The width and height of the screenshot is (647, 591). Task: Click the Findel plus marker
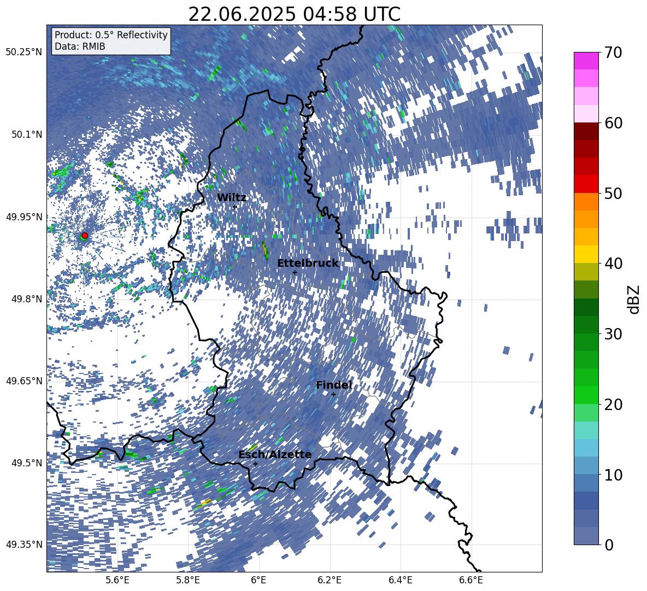[x=333, y=395]
